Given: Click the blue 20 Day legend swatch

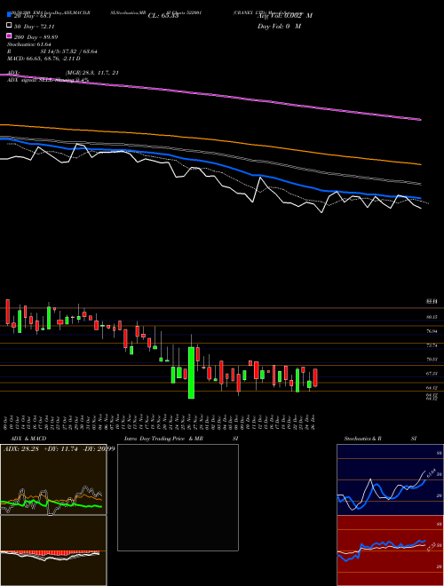Looking at the screenshot, I should coord(9,15).
